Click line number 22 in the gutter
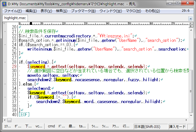196x132 pixels. 14,36
